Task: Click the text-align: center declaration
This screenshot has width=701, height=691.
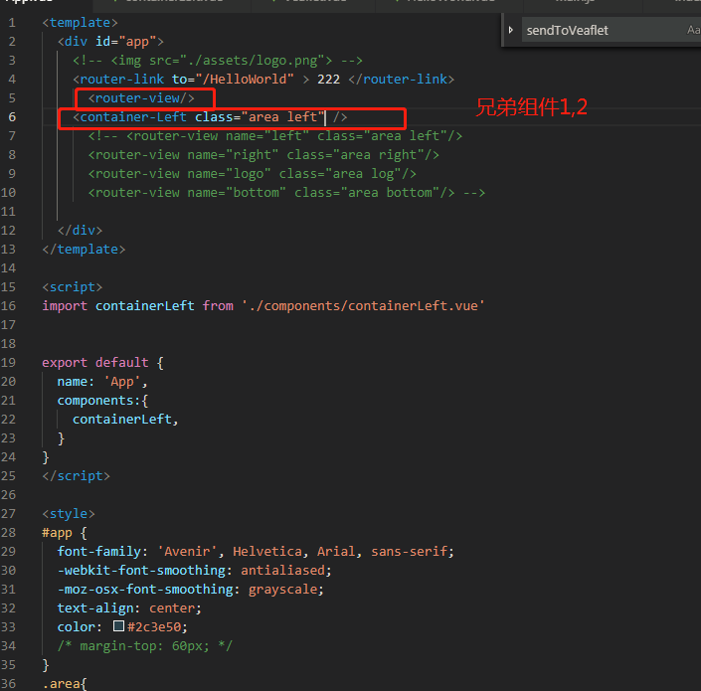Action: (x=129, y=608)
